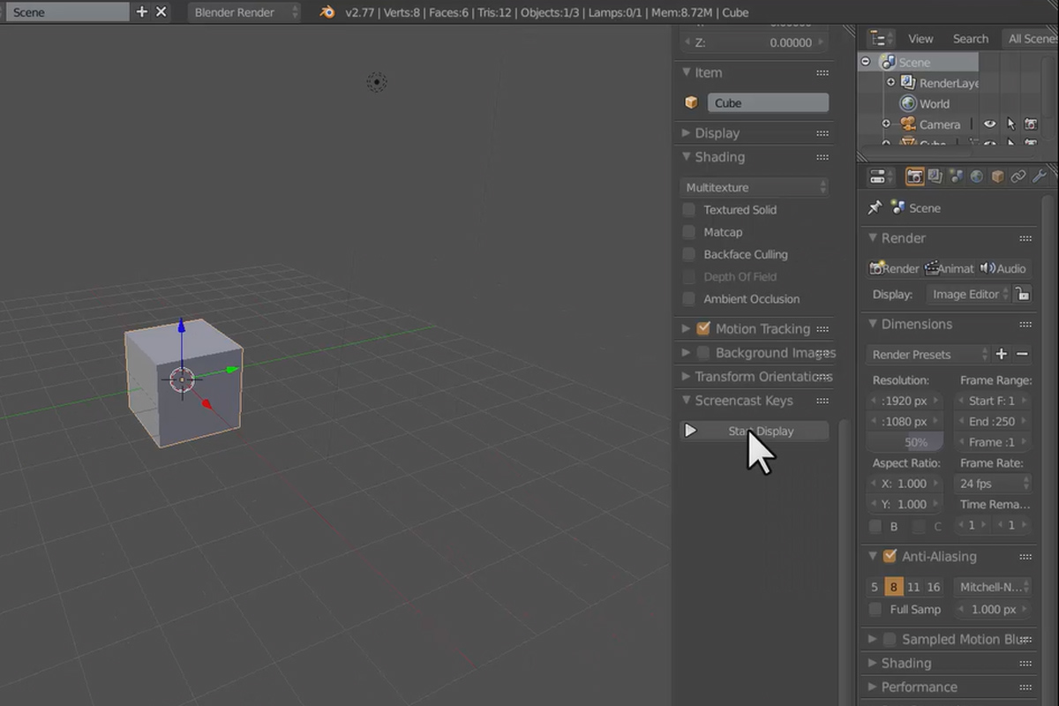Select the World properties tab icon
Image resolution: width=1059 pixels, height=706 pixels.
point(976,176)
